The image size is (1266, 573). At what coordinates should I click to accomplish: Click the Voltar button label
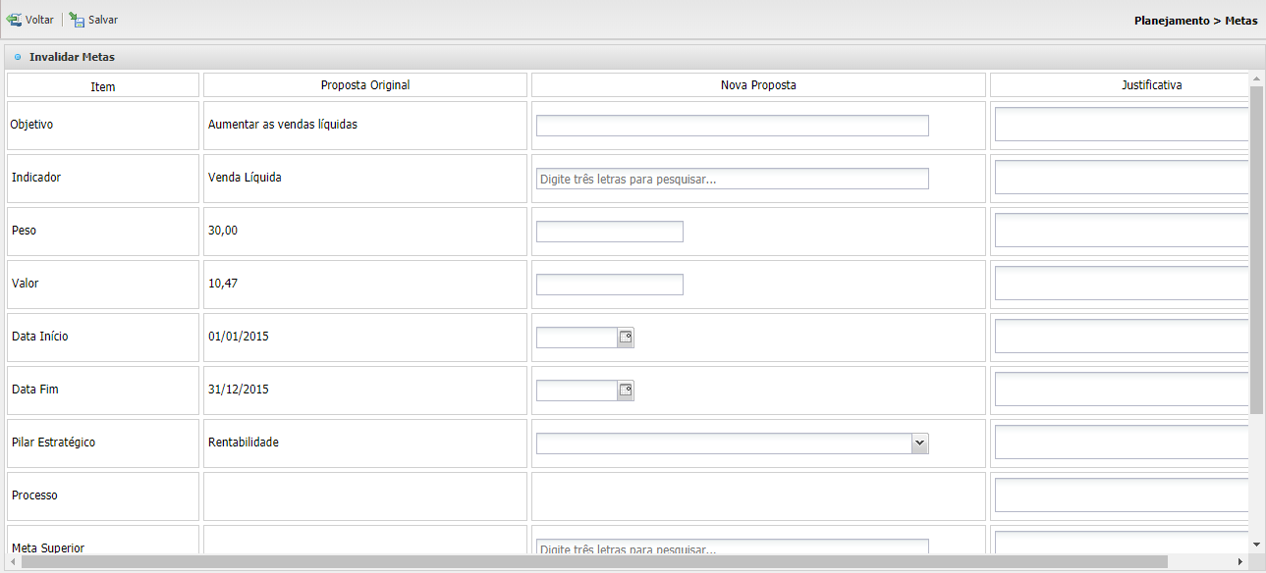click(x=39, y=20)
